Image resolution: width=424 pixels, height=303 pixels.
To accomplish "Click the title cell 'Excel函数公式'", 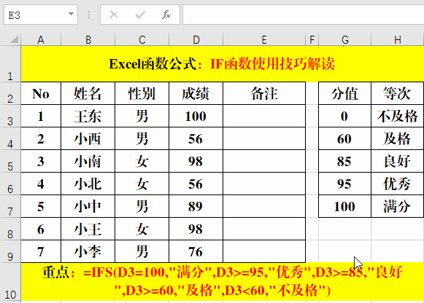I will (x=223, y=64).
